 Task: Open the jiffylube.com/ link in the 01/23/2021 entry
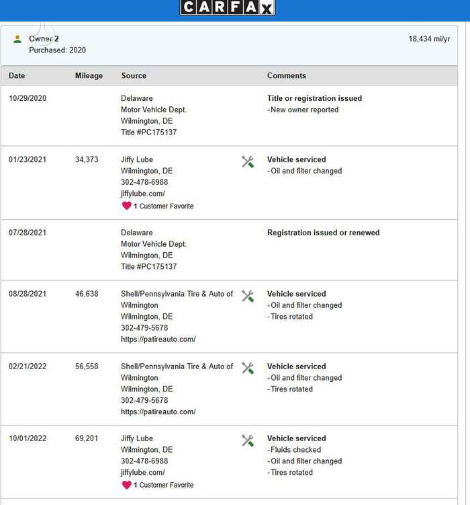pos(143,194)
